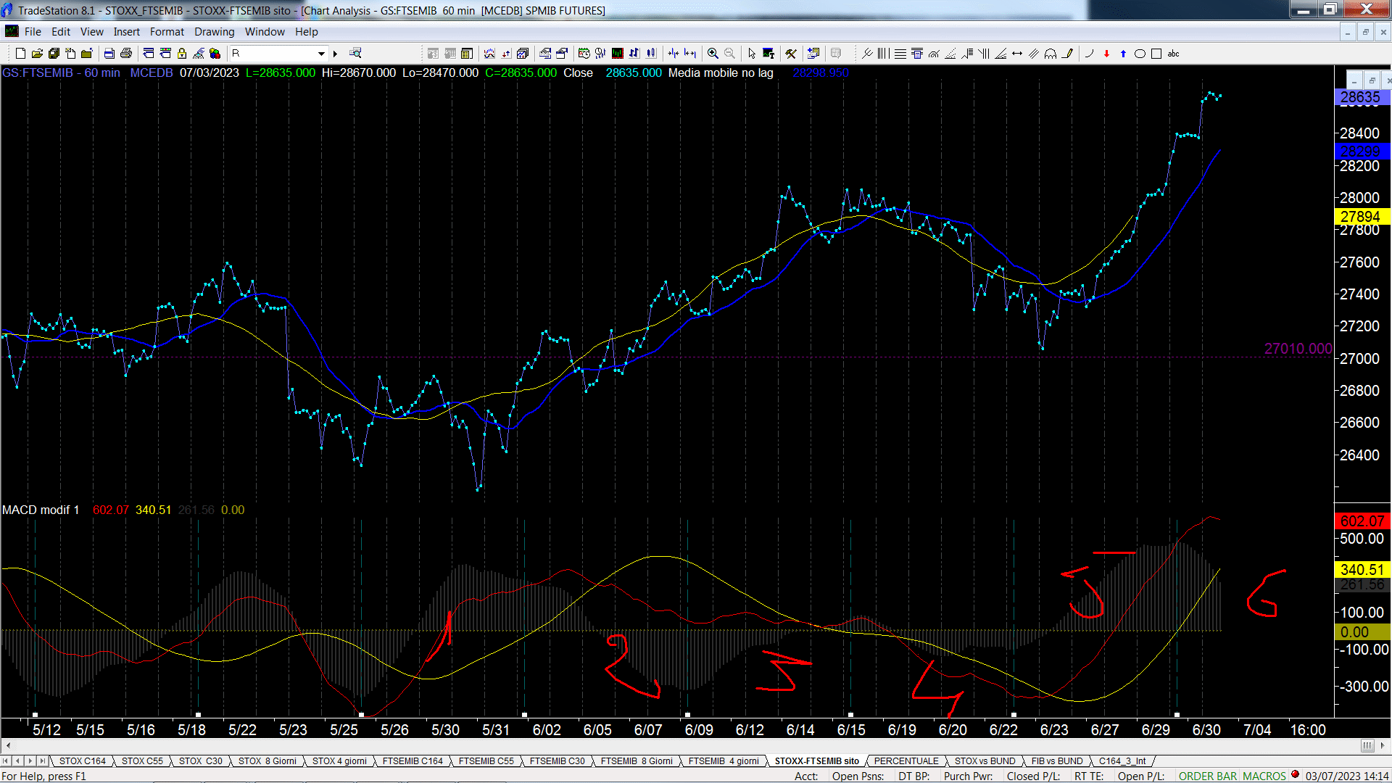
Task: Open the Insert menu
Action: pos(126,32)
